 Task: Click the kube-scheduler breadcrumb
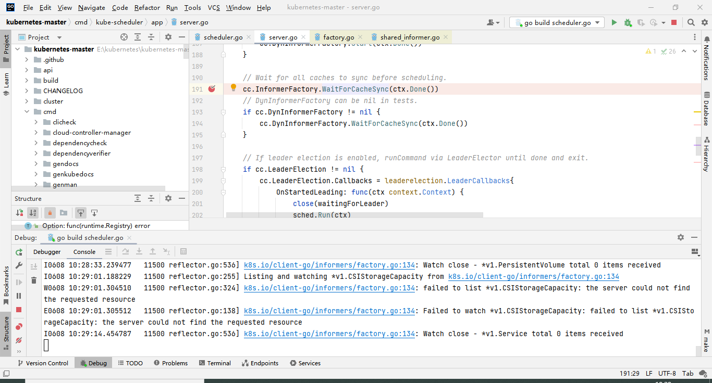pos(119,22)
